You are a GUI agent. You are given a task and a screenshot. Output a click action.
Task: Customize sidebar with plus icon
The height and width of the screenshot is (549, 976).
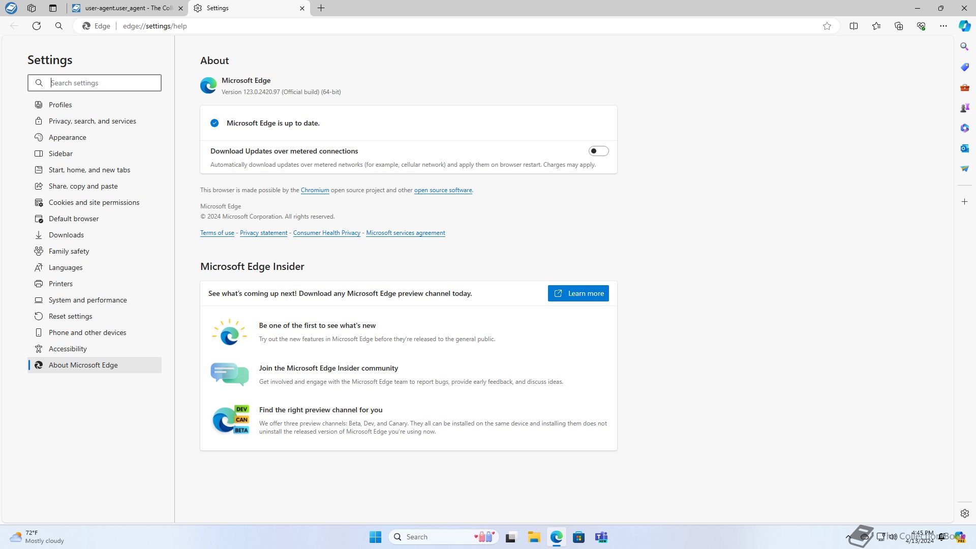(964, 202)
